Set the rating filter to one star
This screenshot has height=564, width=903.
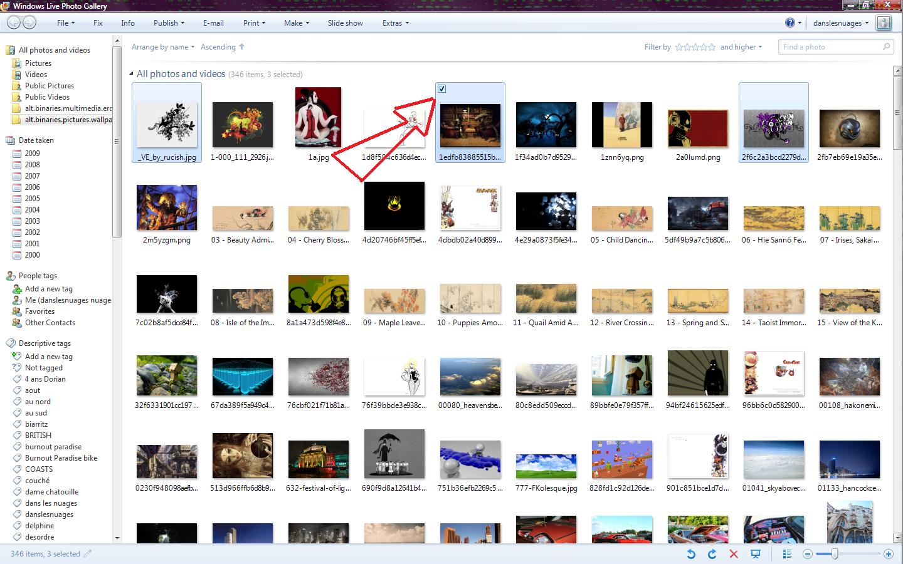pos(679,47)
